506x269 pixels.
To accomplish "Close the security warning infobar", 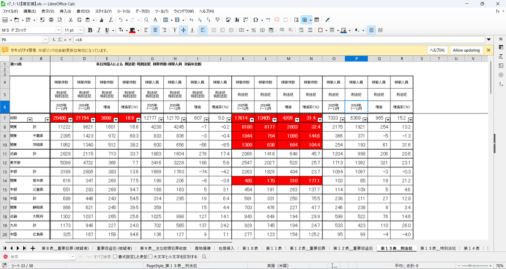I will click(x=488, y=50).
